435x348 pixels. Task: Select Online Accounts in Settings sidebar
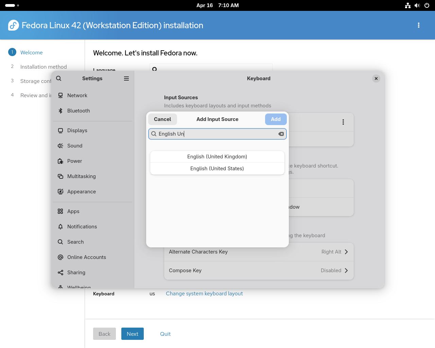pos(92,257)
